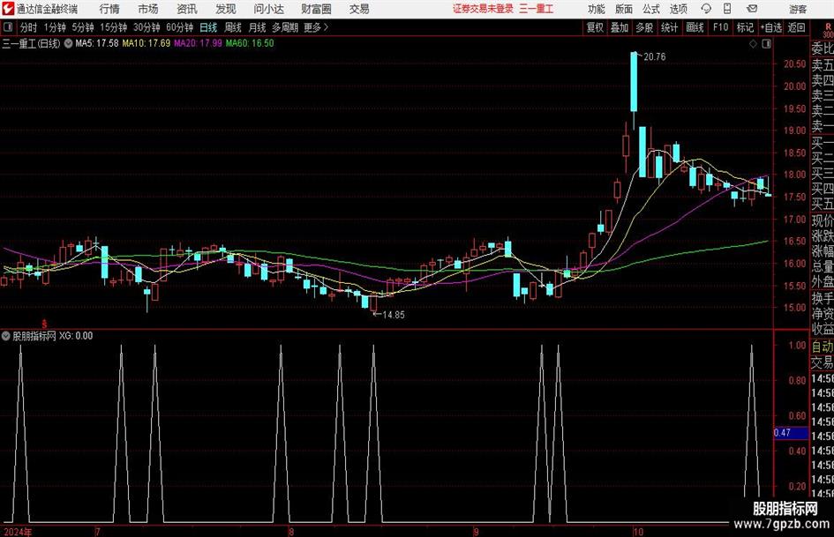
Task: Click the 标记 mark button
Action: [x=745, y=27]
